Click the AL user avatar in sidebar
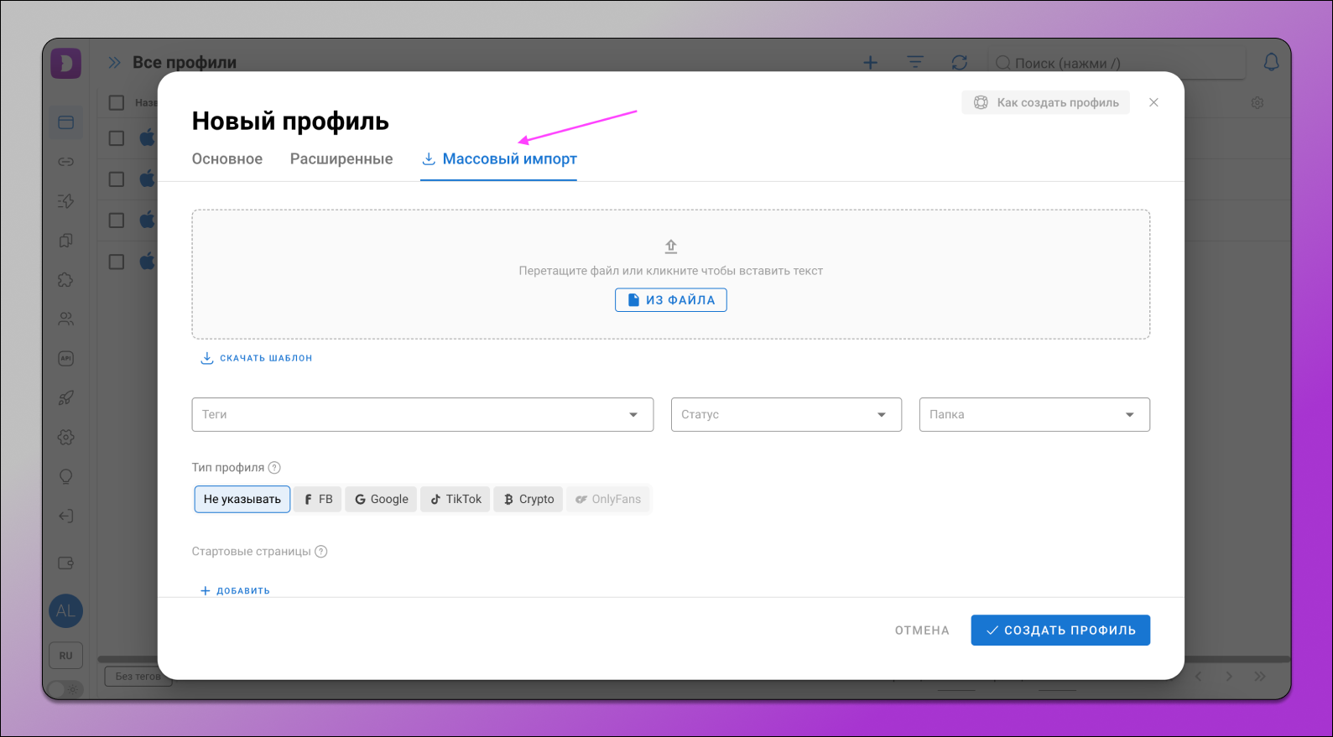Viewport: 1333px width, 737px height. click(x=65, y=611)
